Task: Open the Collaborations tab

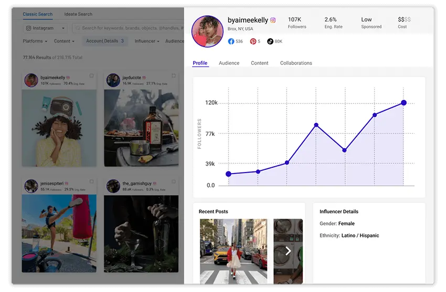Action: point(296,63)
